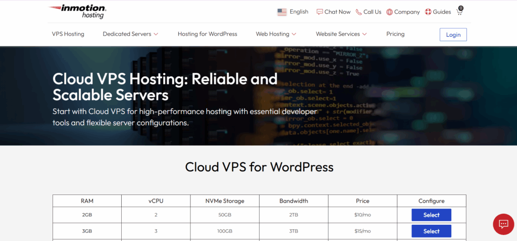Click the Call Us phone icon

(x=358, y=12)
